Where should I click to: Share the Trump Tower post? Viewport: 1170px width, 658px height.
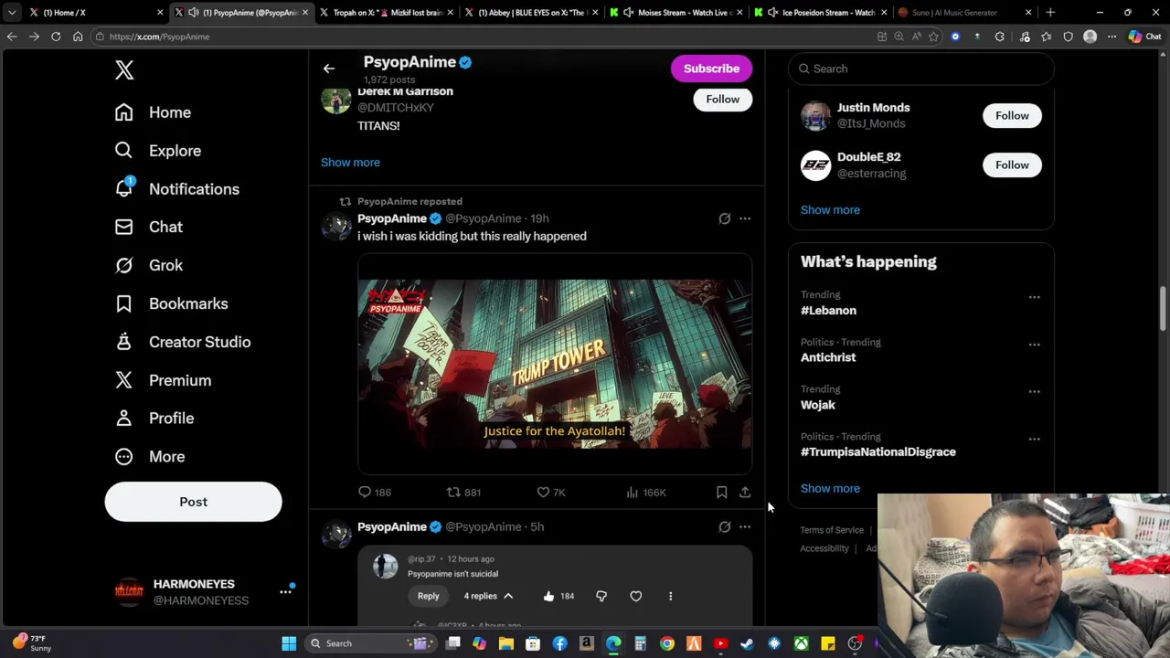point(745,493)
